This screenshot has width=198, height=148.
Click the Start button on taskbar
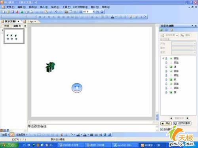(9, 145)
